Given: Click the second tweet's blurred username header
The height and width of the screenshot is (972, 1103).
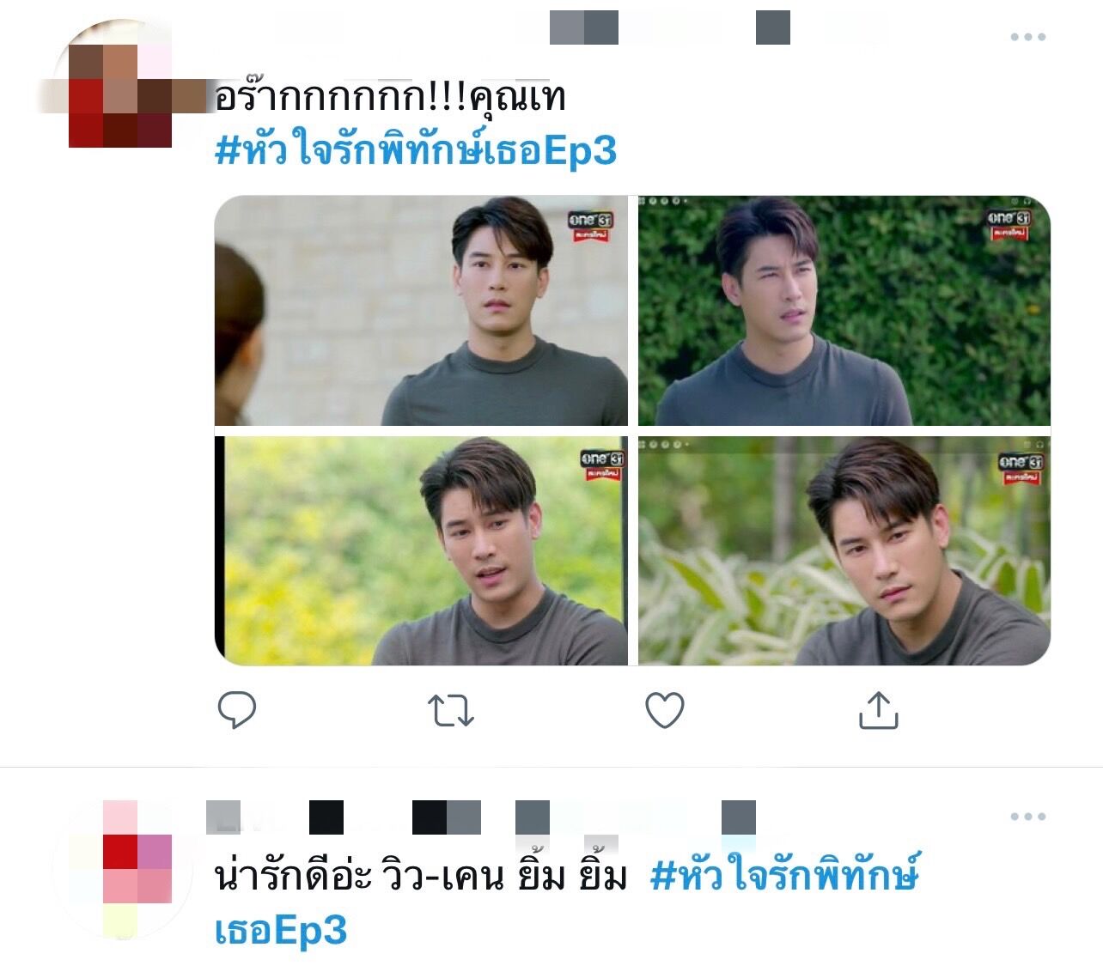Looking at the screenshot, I should tap(481, 817).
